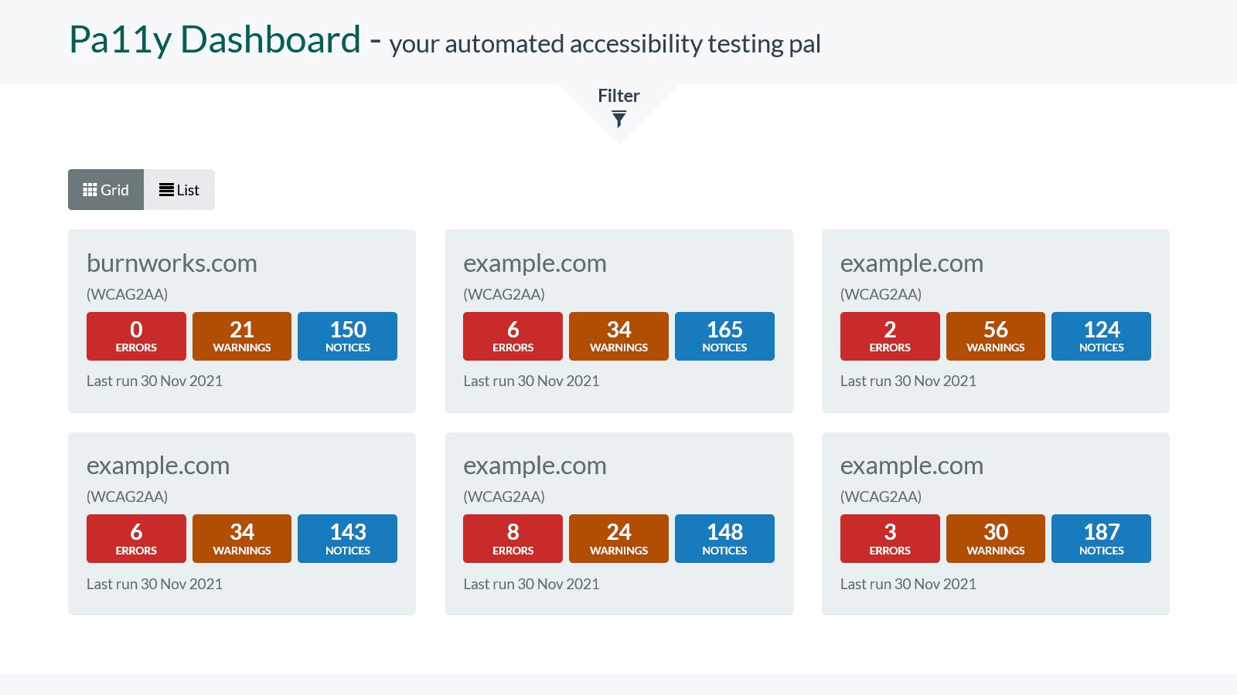1237x695 pixels.
Task: Switch to List view
Action: coord(179,190)
